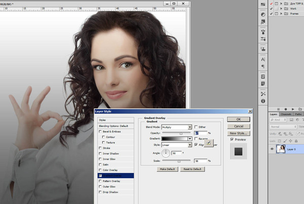The image size is (304, 204).
Task: Enable the Stroke checkbox
Action: [x=100, y=148]
